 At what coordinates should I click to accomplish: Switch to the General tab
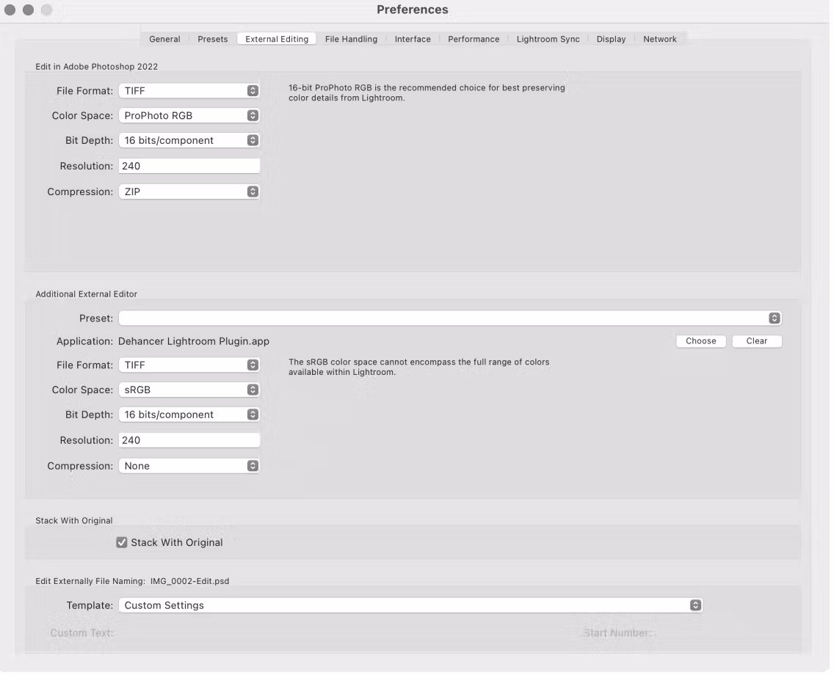click(164, 40)
